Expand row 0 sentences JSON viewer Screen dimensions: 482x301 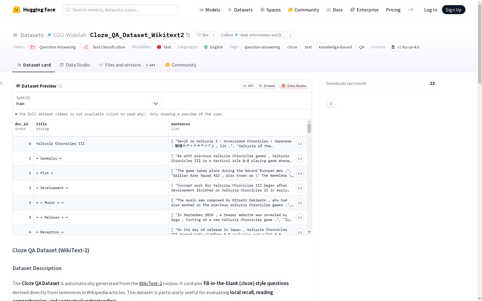coord(300,144)
